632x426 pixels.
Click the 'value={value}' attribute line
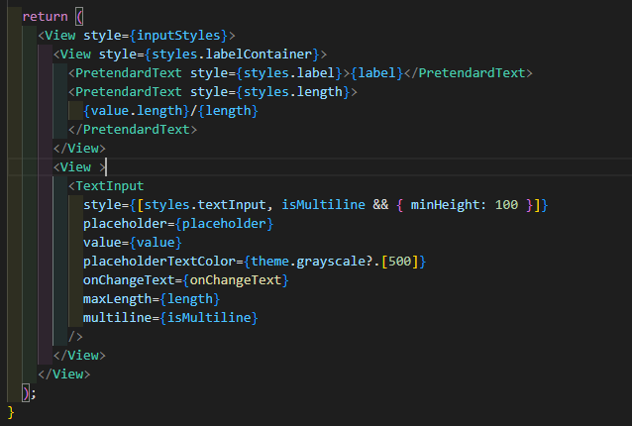pyautogui.click(x=133, y=243)
